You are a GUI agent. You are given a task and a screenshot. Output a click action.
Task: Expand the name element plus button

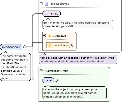[x=56, y=80]
